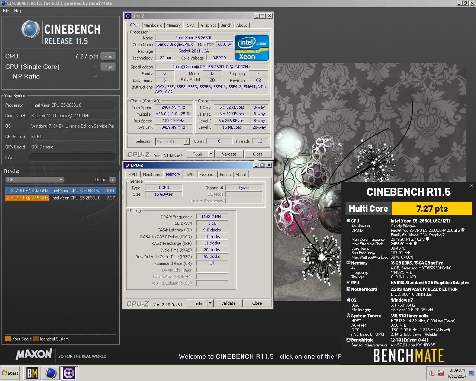Image resolution: width=476 pixels, height=381 pixels.
Task: Click the network tray icon
Action: [x=441, y=373]
